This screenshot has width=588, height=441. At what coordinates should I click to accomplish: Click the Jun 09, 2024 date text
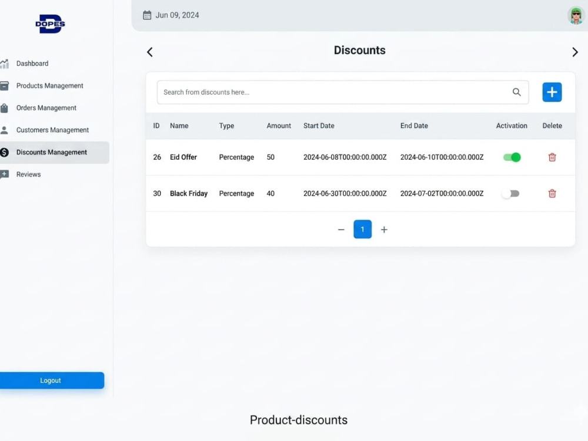178,15
